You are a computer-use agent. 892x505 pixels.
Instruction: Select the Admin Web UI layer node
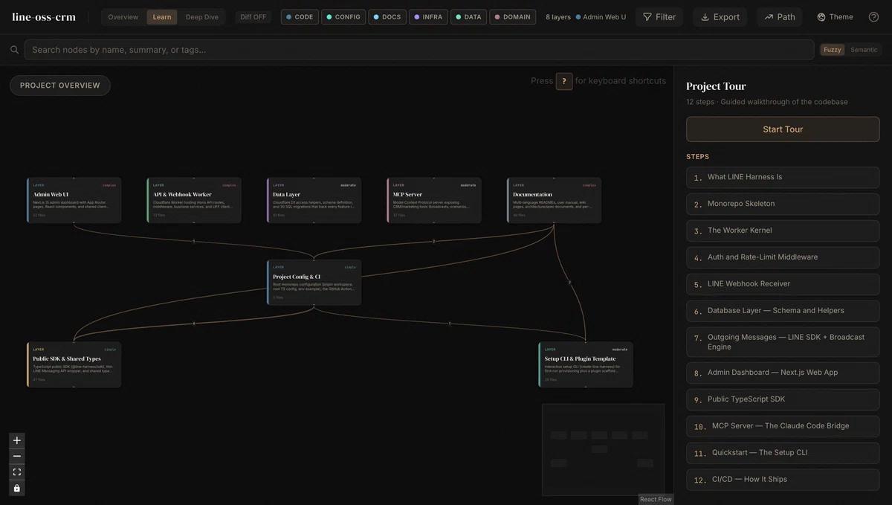tap(74, 200)
